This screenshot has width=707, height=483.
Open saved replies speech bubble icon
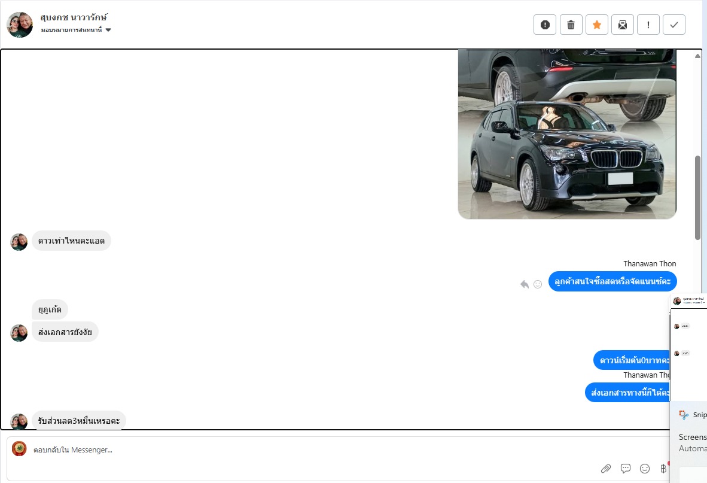[626, 469]
